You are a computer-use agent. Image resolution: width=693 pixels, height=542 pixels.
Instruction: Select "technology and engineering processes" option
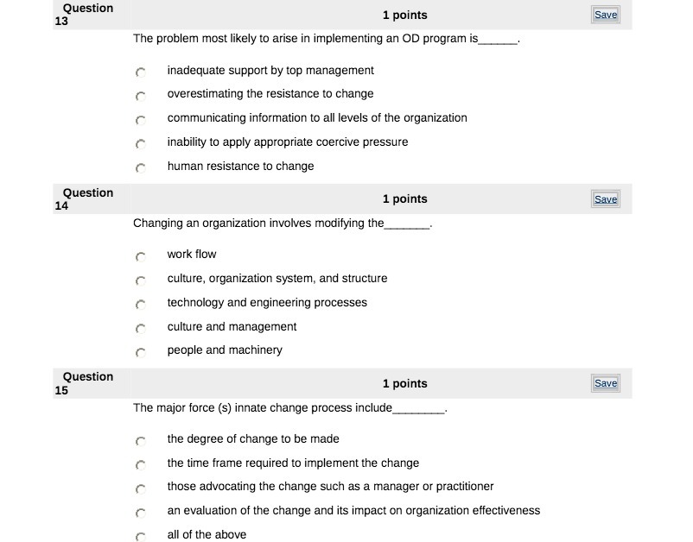pos(141,305)
